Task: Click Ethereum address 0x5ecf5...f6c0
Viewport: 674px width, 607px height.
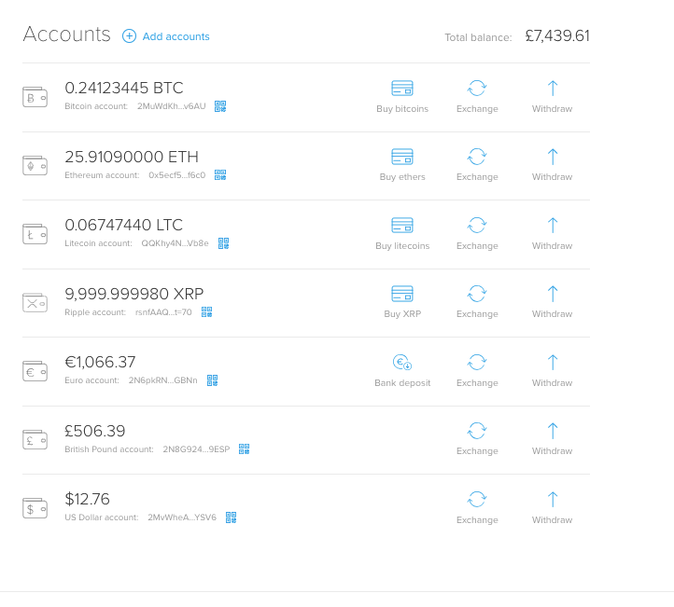Action: coord(177,175)
